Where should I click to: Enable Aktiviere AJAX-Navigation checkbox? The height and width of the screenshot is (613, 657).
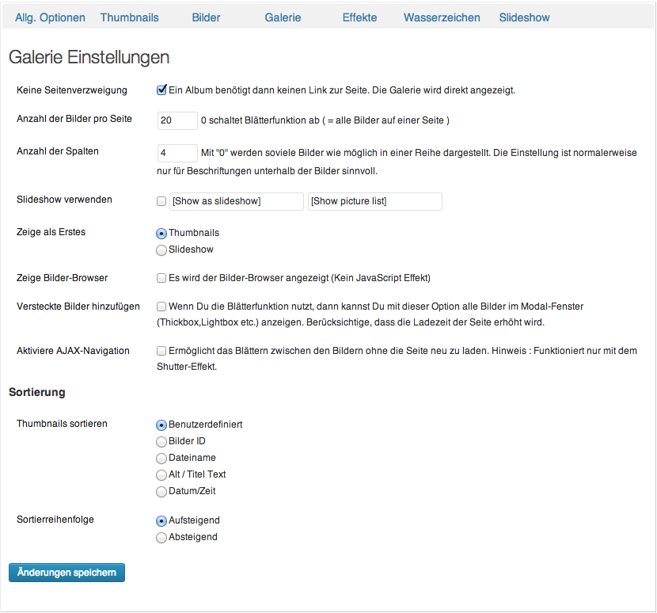point(161,351)
